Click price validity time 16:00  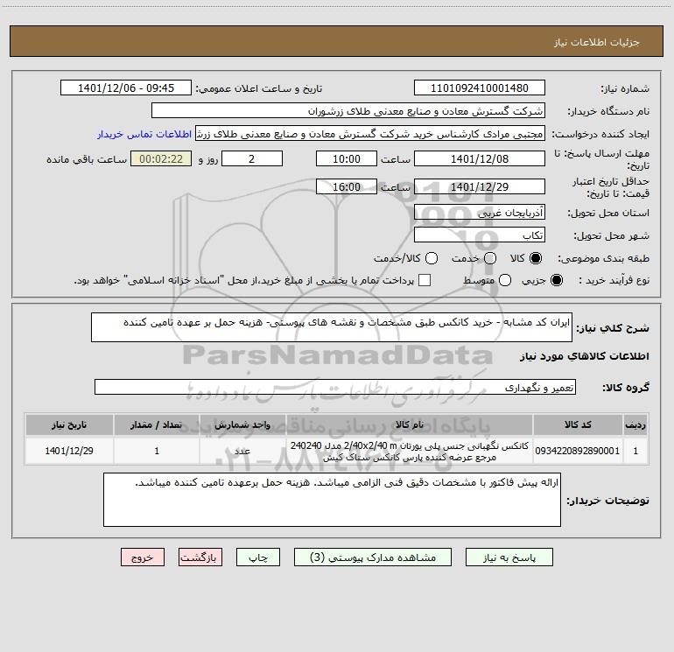pyautogui.click(x=347, y=186)
